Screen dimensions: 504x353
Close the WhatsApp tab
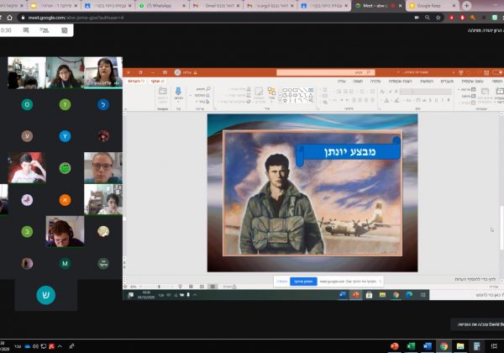pyautogui.click(x=184, y=6)
